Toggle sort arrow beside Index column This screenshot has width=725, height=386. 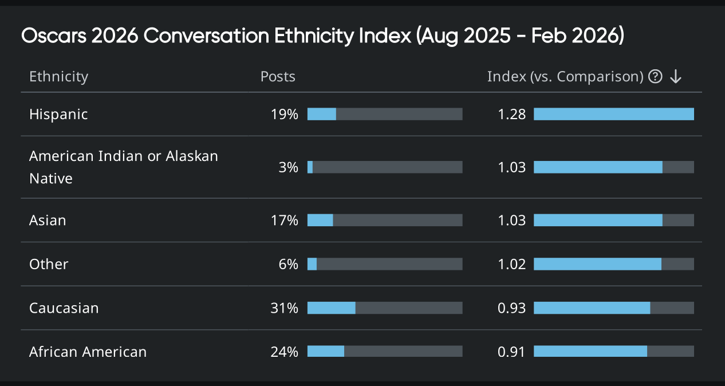tap(676, 77)
